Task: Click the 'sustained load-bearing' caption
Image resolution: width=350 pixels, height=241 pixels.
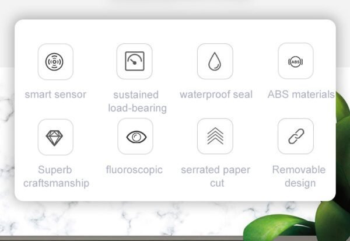Action: point(137,102)
